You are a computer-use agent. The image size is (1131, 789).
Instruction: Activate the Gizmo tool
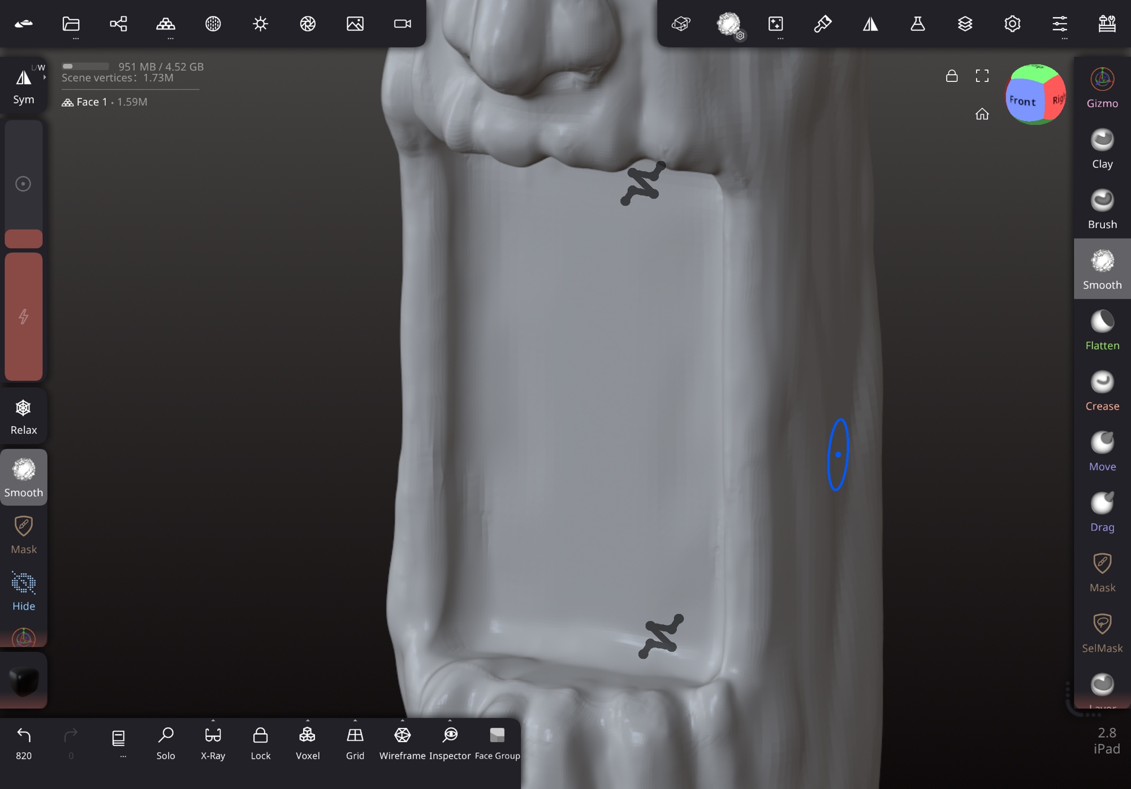1102,88
